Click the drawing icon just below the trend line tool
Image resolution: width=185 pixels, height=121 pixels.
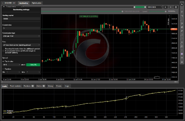click(x=182, y=27)
